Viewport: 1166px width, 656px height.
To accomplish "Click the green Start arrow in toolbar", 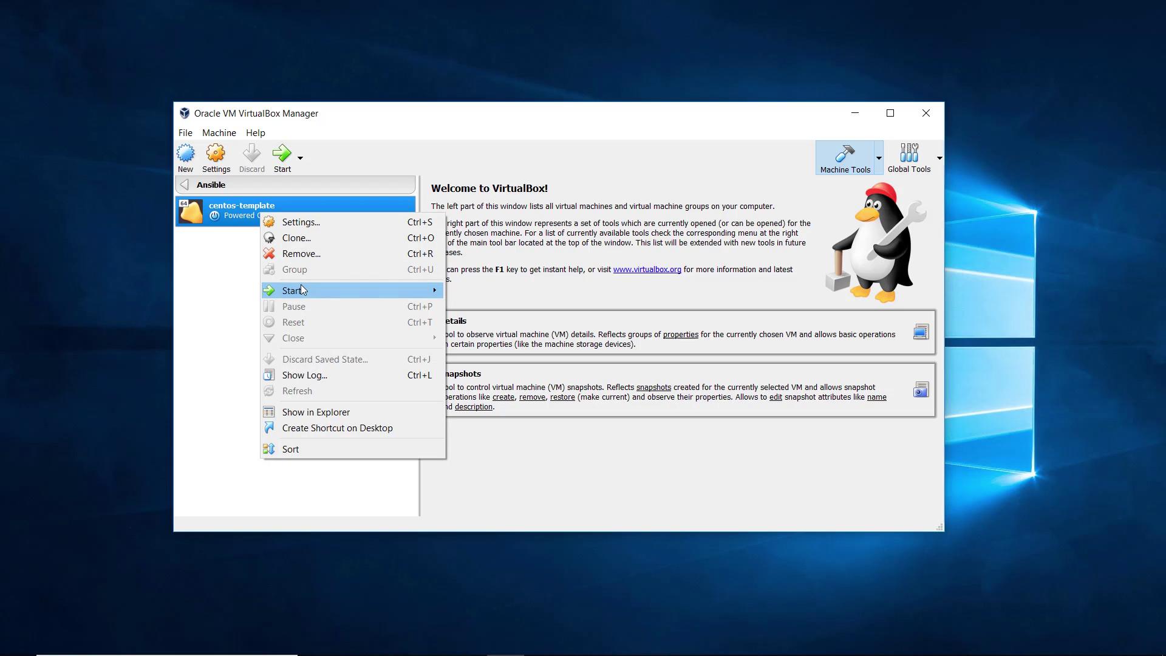I will (281, 154).
